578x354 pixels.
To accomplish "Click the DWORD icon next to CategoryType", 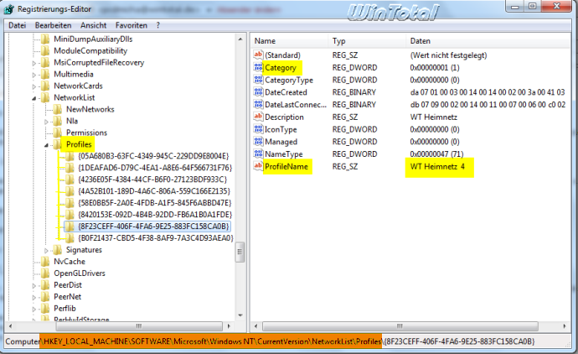I will [258, 80].
